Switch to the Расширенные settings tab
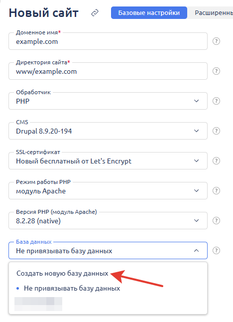 click(210, 13)
